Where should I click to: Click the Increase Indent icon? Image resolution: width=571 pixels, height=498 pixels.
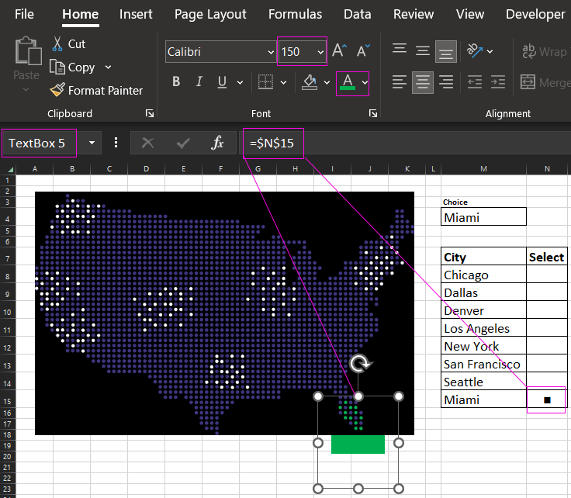coord(497,81)
